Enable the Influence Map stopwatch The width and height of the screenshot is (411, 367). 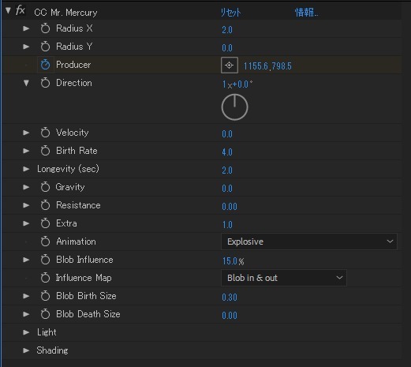tap(45, 278)
